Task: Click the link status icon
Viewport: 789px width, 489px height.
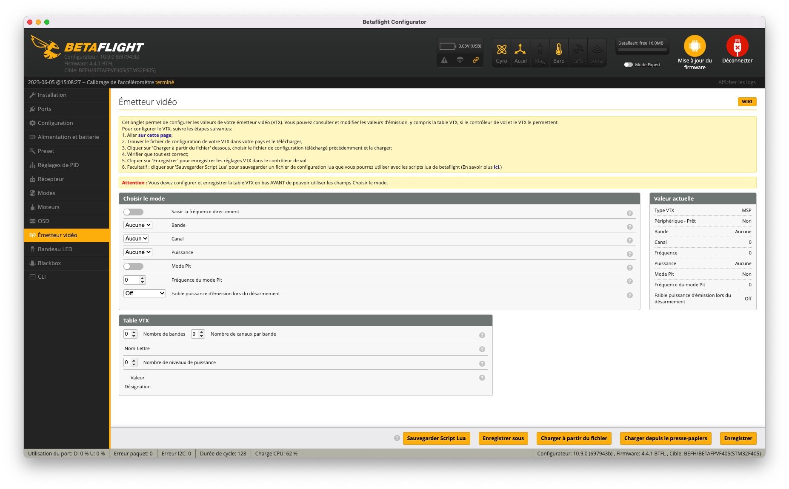Action: coord(476,60)
